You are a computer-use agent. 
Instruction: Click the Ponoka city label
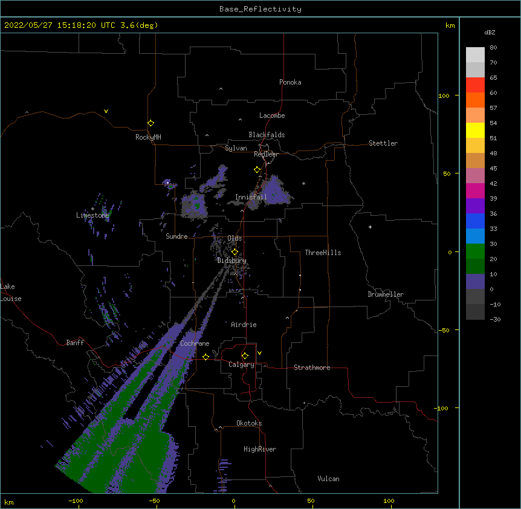[x=290, y=82]
